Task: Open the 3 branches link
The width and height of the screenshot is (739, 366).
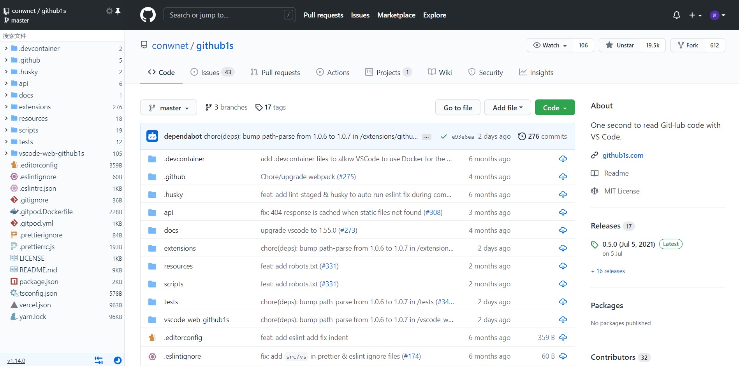Action: (x=226, y=107)
